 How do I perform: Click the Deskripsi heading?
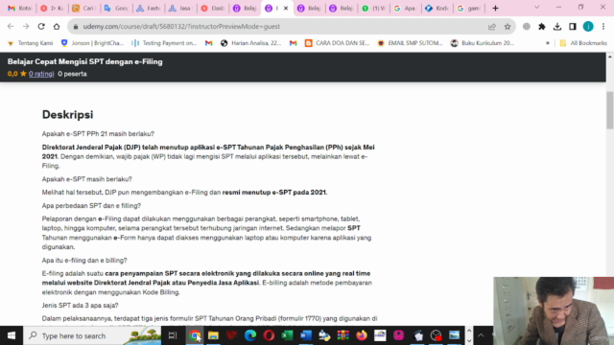(68, 115)
